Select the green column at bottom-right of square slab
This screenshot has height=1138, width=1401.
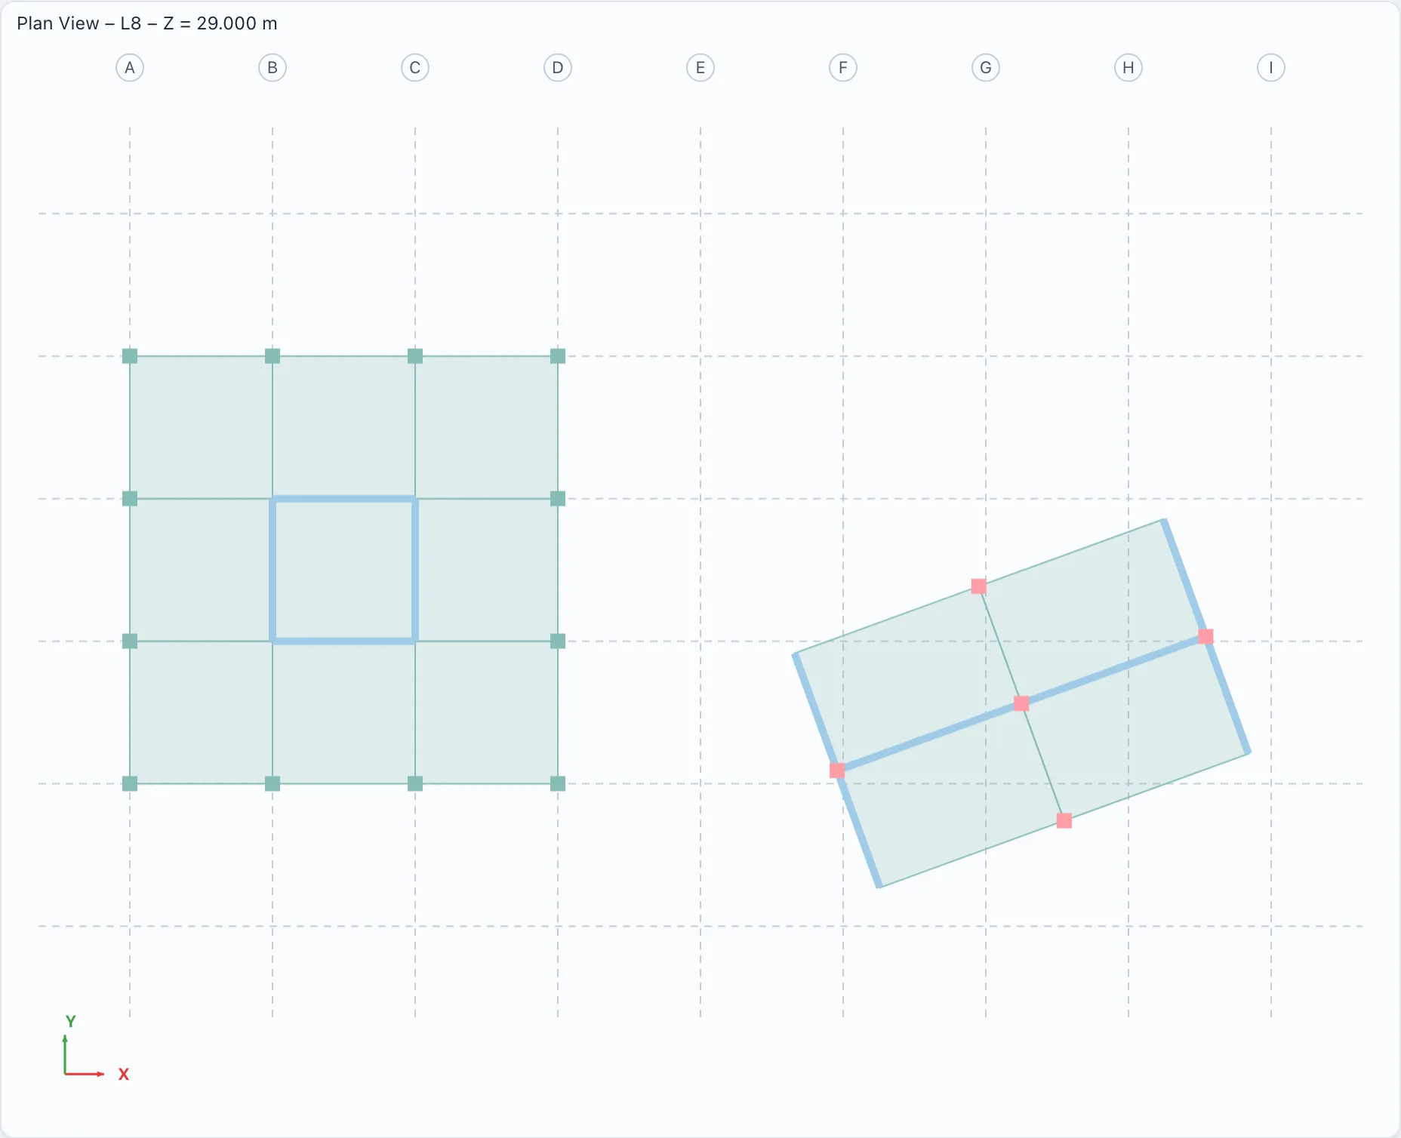pos(558,783)
